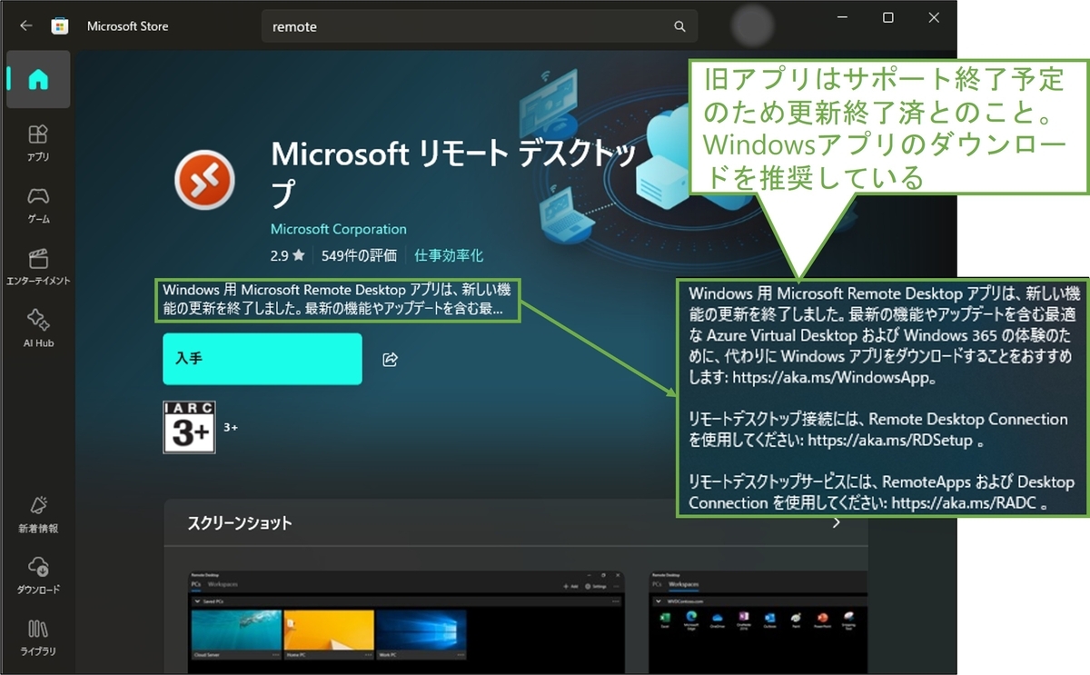The height and width of the screenshot is (675, 1090).
Task: Open the ゲーム section in sidebar
Action: [38, 204]
